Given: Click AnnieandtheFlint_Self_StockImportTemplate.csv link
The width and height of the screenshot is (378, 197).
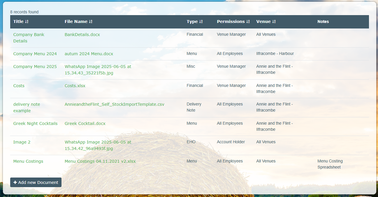Looking at the screenshot, I should [x=114, y=104].
